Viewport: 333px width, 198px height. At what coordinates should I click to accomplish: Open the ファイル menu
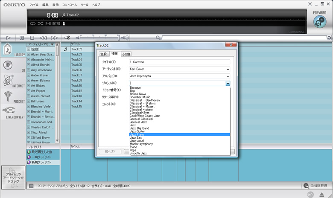pos(34,5)
